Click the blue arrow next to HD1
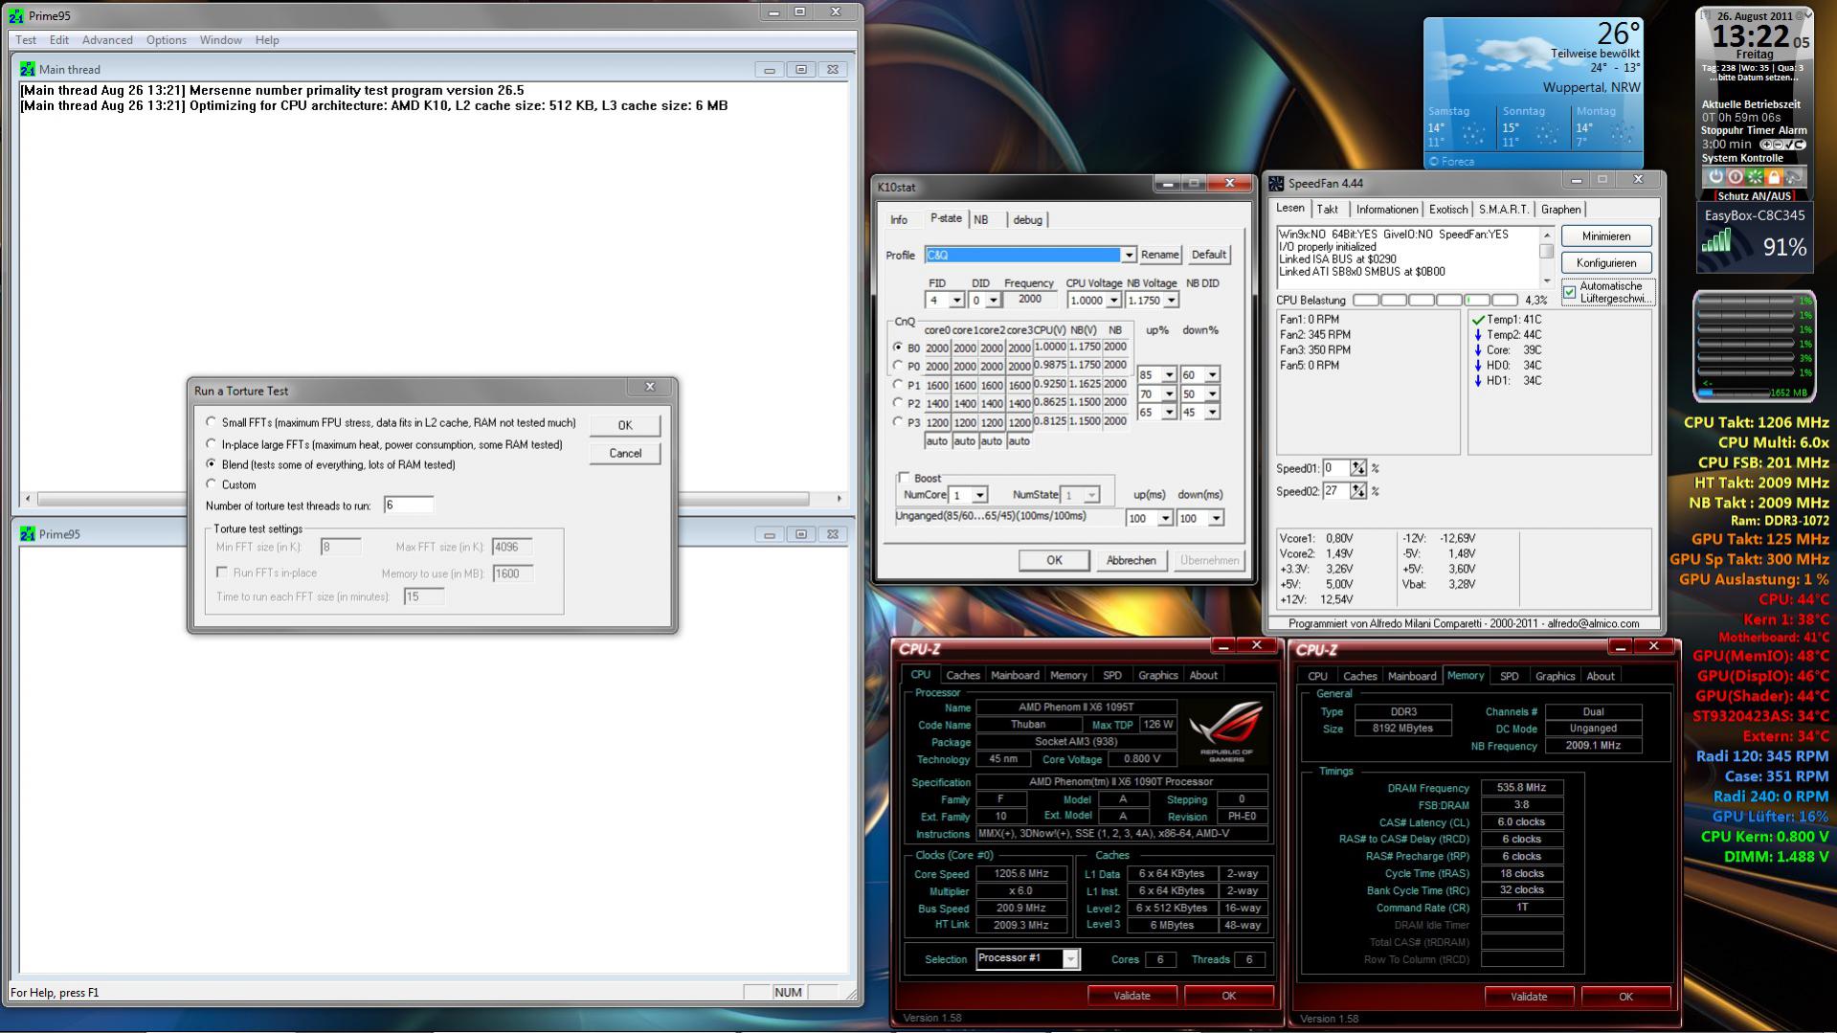This screenshot has width=1837, height=1033. (x=1478, y=380)
